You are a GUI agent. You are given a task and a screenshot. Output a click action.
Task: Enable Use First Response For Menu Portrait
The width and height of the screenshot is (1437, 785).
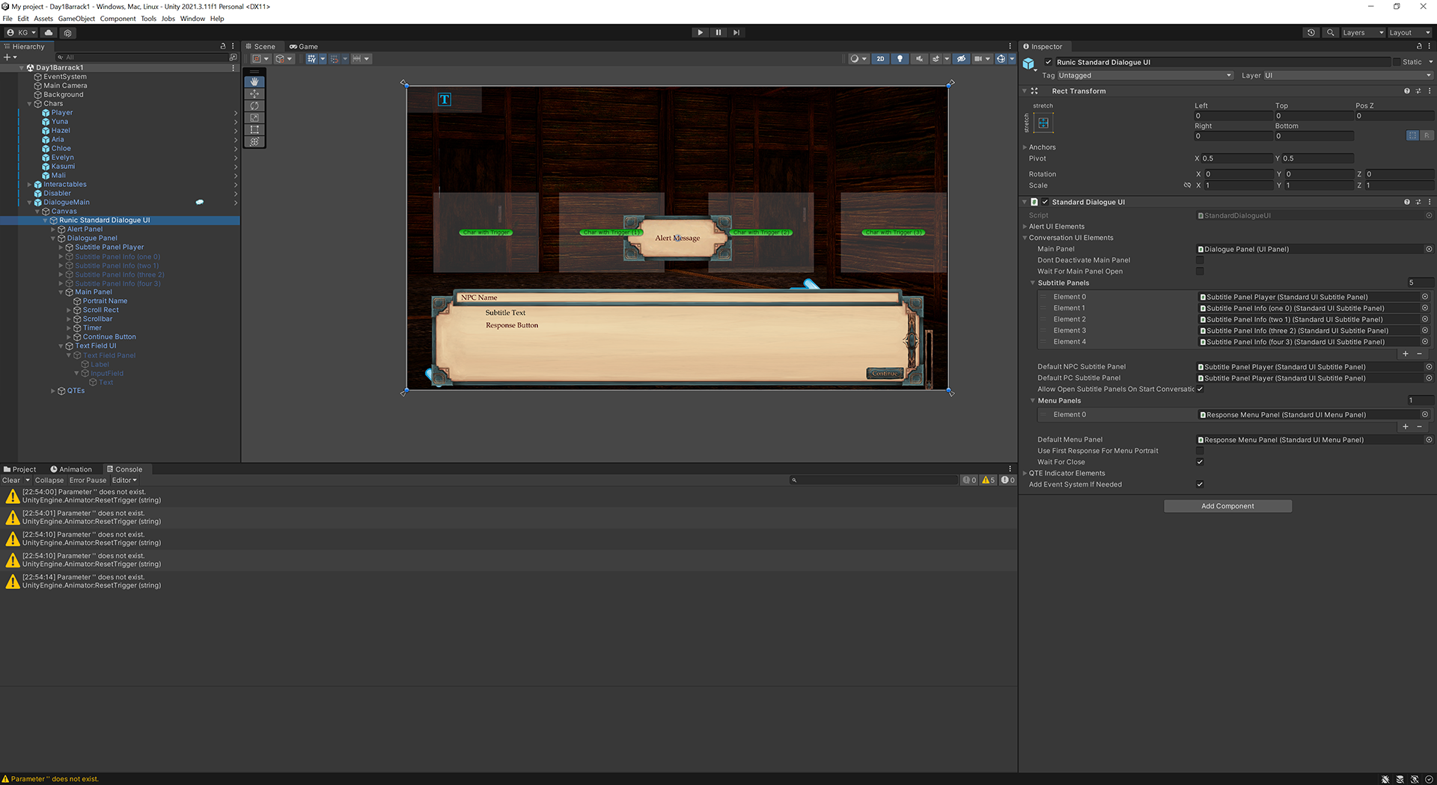pyautogui.click(x=1200, y=451)
